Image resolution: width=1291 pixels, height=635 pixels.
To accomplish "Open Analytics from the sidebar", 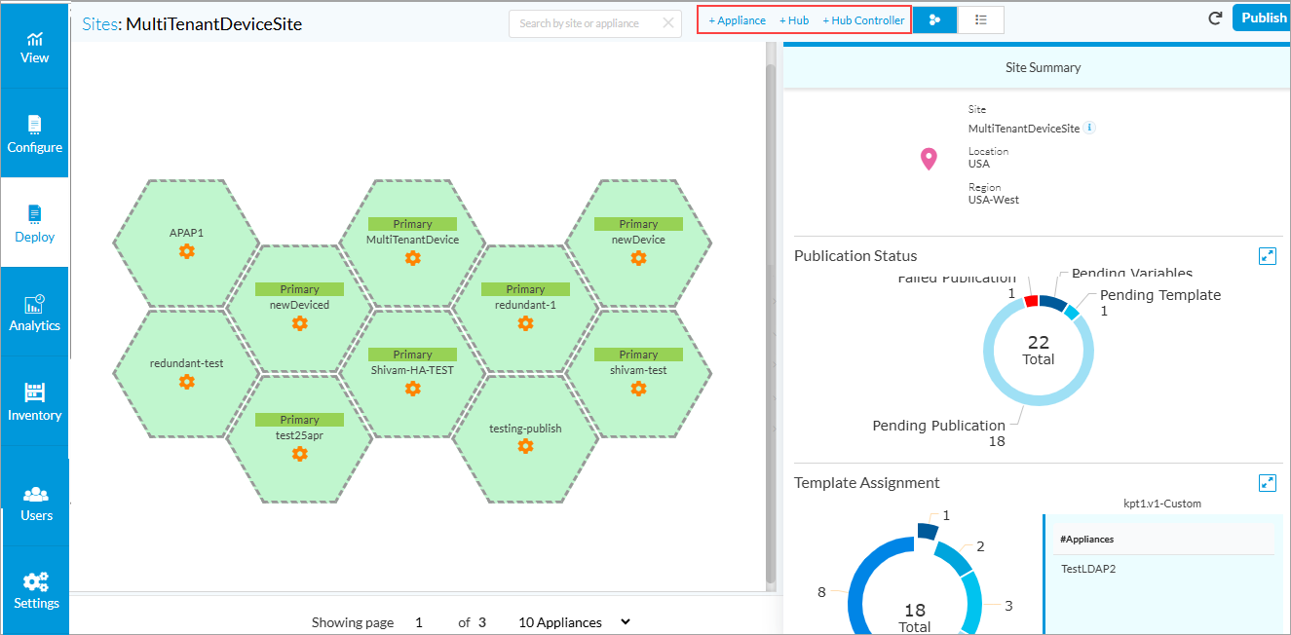I will (34, 313).
